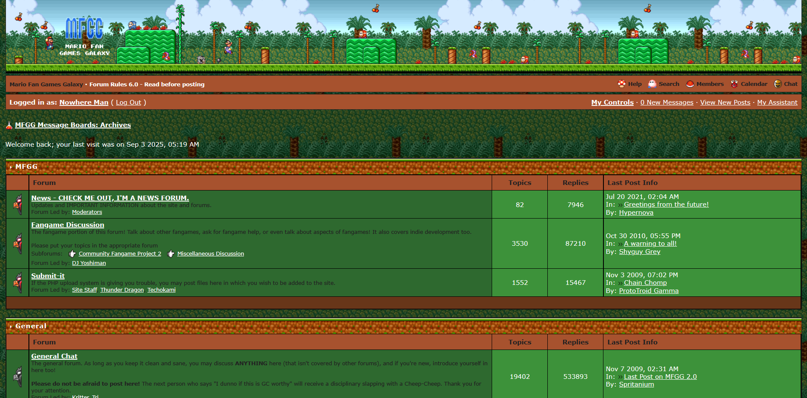This screenshot has height=398, width=807.
Task: Click the Boo Search icon
Action: pos(652,84)
